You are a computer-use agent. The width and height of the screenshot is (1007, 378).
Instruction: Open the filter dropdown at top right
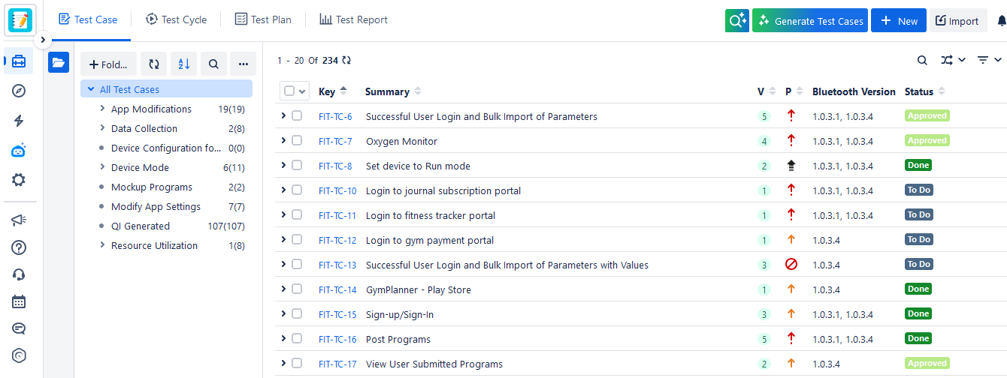coord(989,60)
